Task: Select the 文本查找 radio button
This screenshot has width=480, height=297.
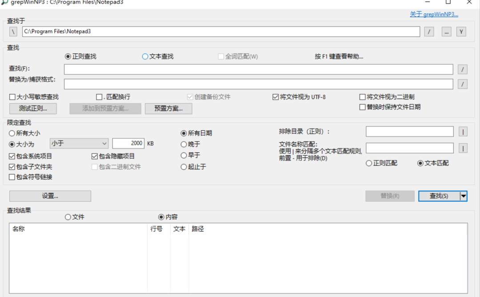Action: coord(145,56)
